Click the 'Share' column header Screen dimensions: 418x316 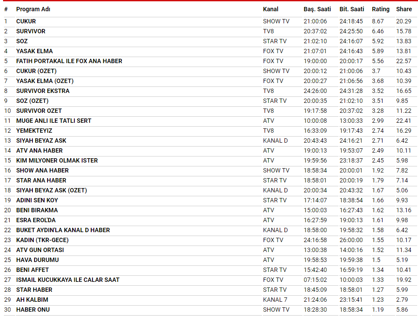tap(404, 10)
